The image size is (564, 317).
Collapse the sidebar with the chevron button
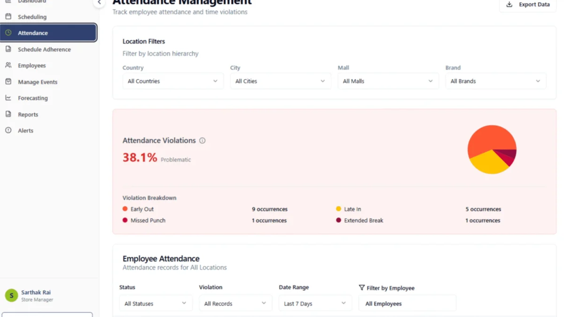coord(99,2)
